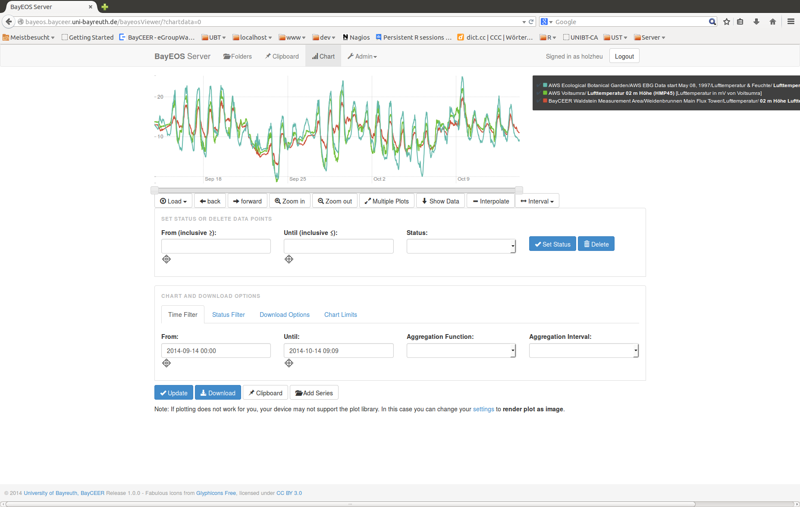800x507 pixels.
Task: Open the browser downloads arrow
Action: (756, 22)
